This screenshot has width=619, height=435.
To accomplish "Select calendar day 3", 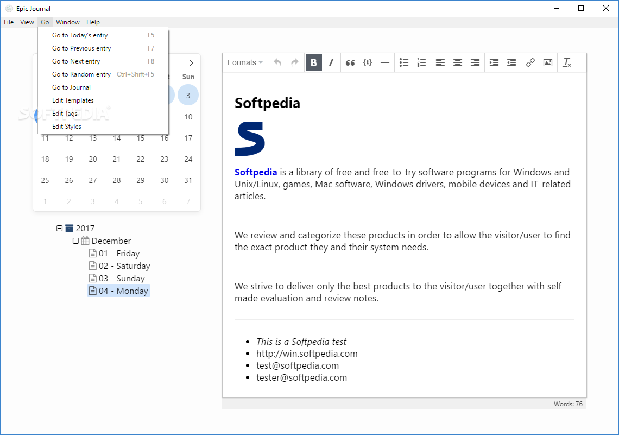I will coord(188,95).
